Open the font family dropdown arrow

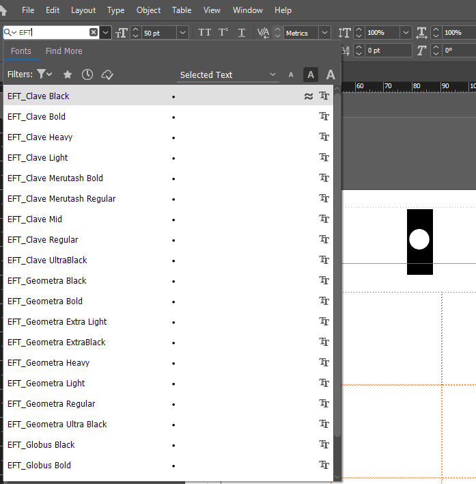coord(106,33)
